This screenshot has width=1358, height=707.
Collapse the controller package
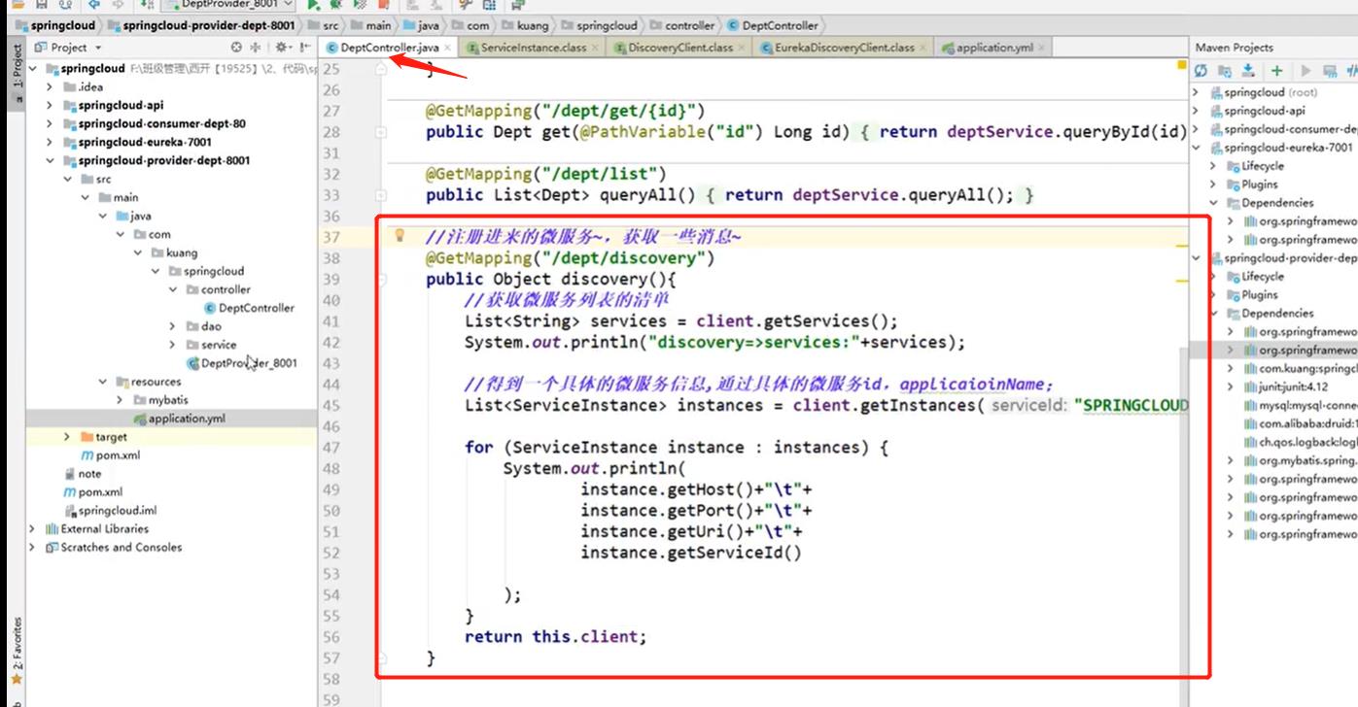pyautogui.click(x=172, y=289)
